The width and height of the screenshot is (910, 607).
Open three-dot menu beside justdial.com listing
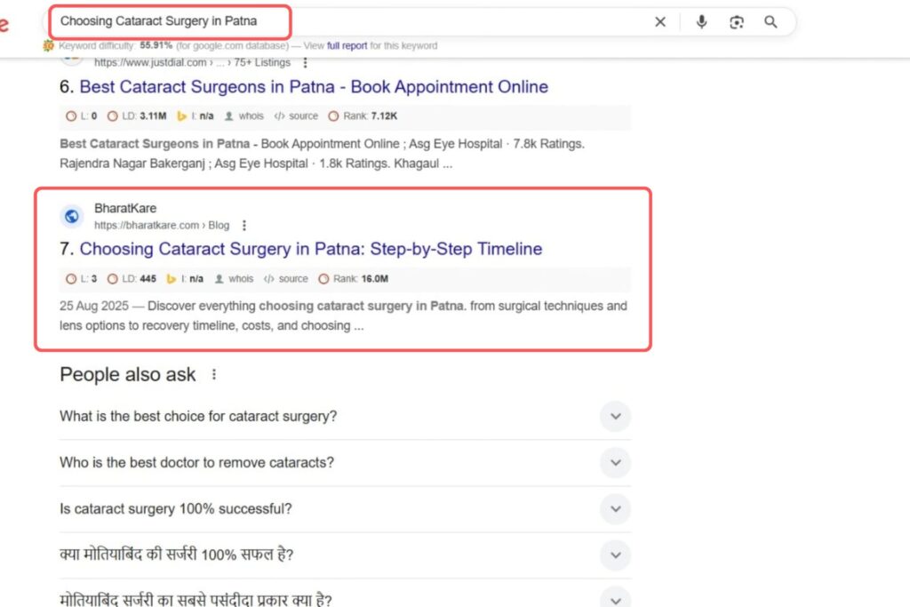pos(306,63)
